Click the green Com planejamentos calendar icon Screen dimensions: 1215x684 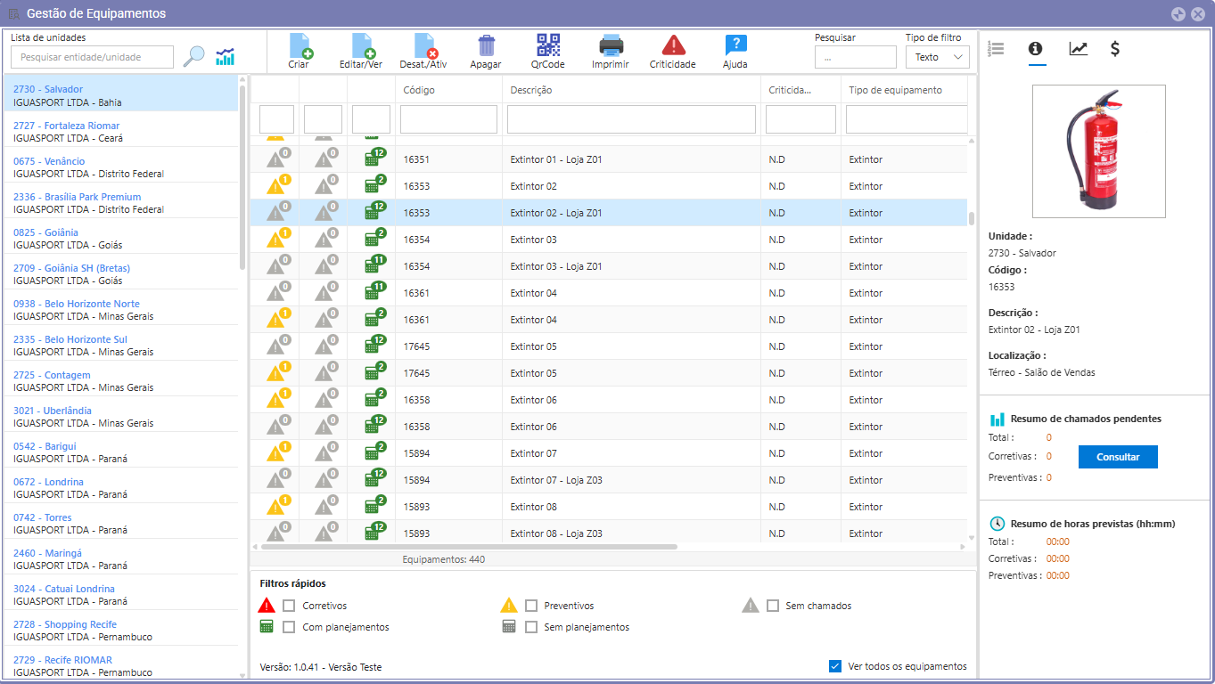(267, 626)
